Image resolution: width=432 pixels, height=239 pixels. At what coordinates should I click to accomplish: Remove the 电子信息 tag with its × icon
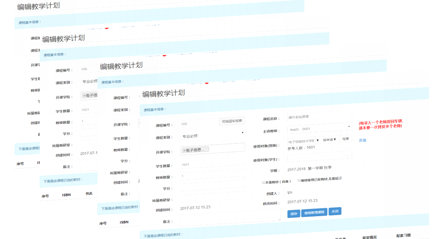coord(184,150)
